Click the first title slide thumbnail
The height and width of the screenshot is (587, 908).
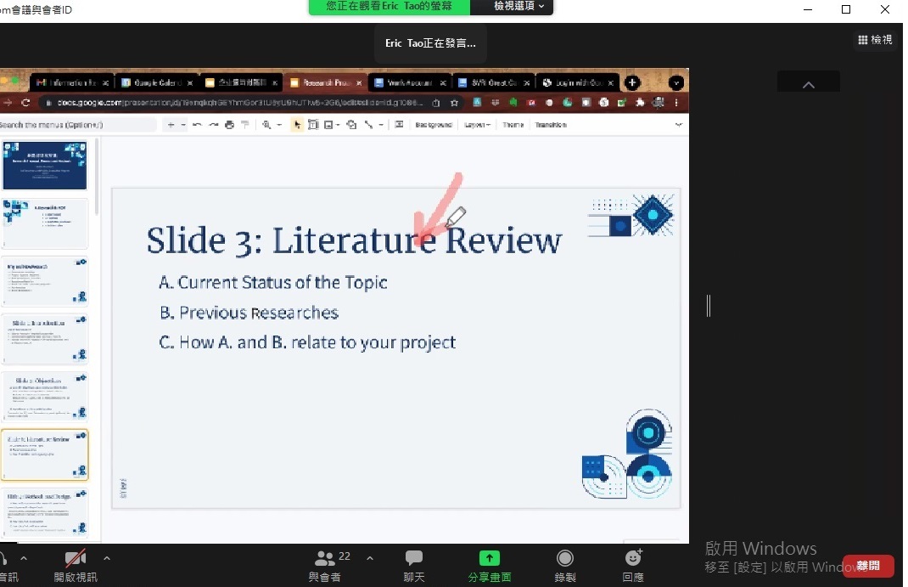(45, 165)
